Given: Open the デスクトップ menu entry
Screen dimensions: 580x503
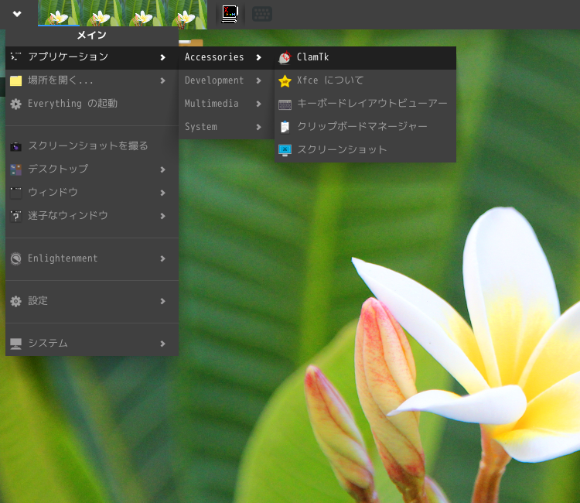Looking at the screenshot, I should point(92,169).
